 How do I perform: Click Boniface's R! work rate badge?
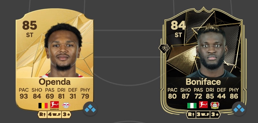coord(191,114)
